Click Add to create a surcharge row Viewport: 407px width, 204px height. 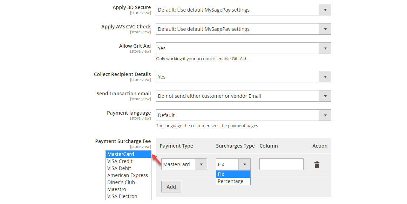coord(171,186)
